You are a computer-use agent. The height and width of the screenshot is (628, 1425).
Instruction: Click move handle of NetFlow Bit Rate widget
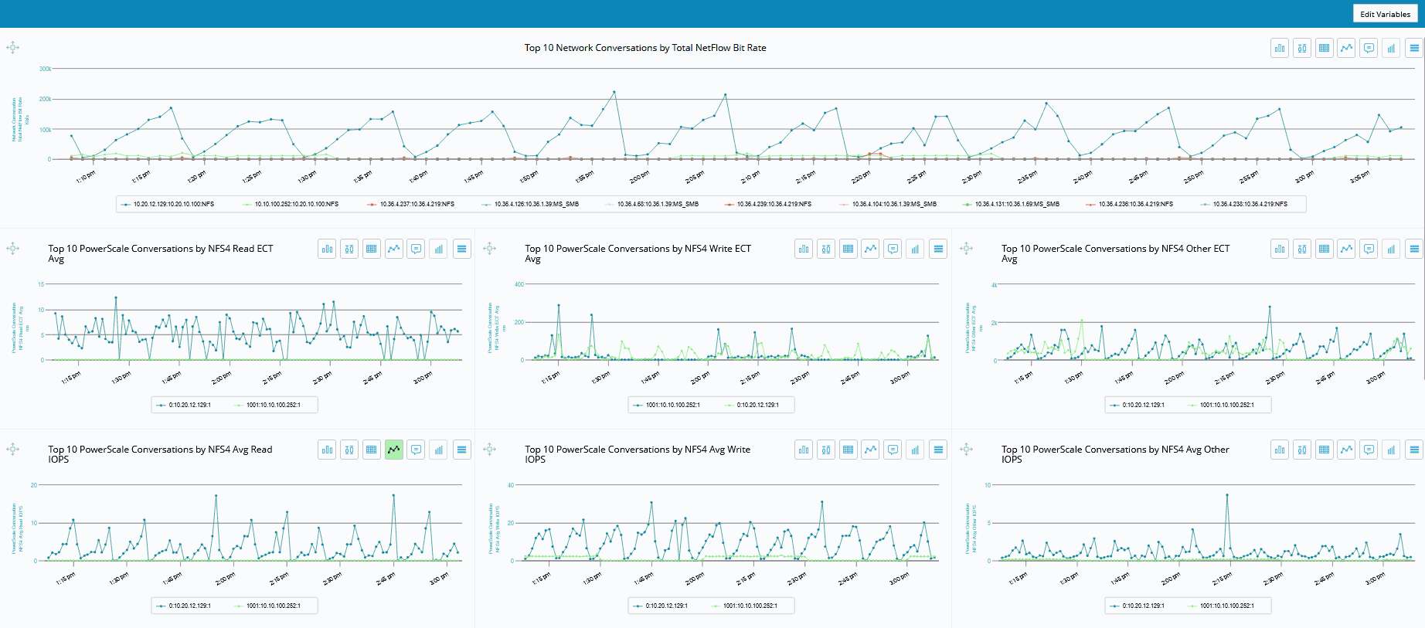(12, 48)
